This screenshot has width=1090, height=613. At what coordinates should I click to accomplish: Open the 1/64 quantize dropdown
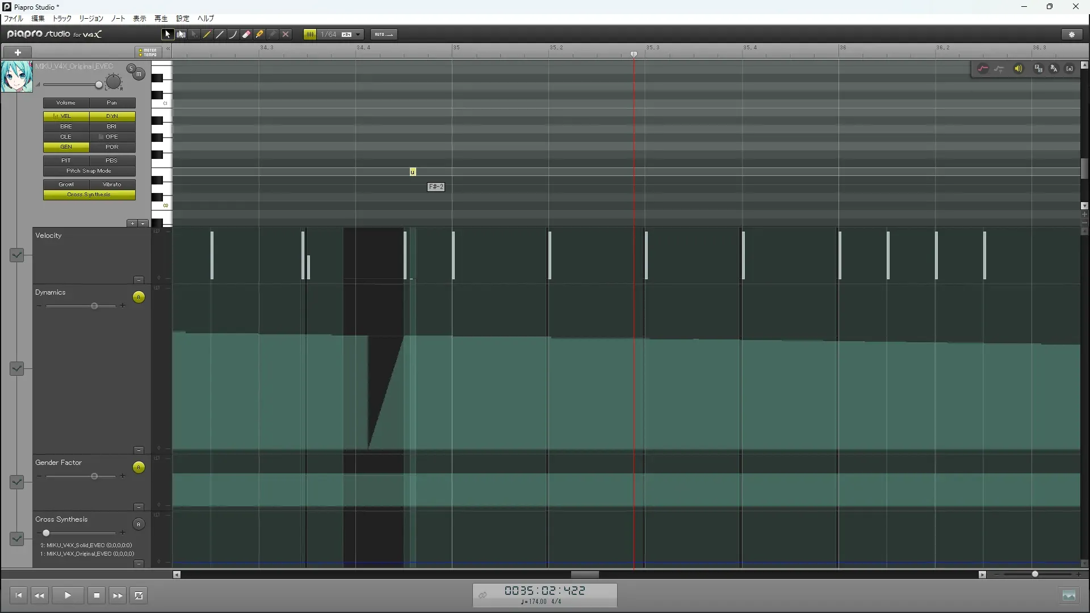pos(358,35)
